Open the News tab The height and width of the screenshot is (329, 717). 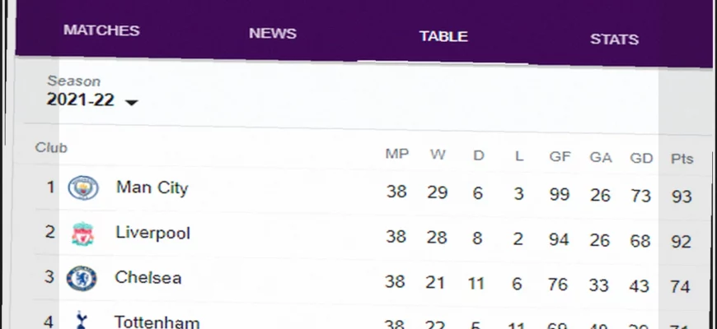click(272, 34)
